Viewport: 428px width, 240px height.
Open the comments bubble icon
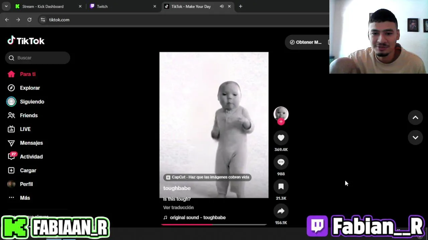coord(281,162)
